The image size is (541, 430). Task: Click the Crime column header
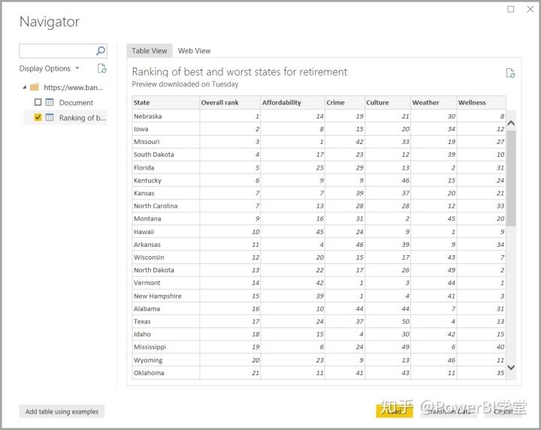(345, 102)
